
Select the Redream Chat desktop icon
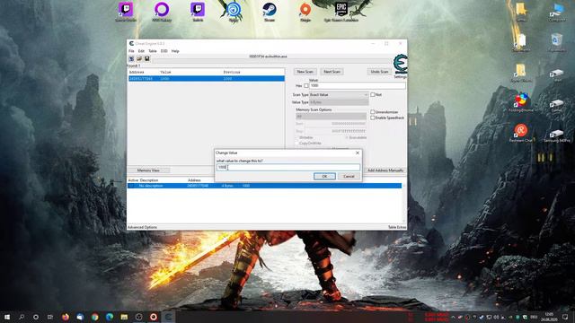point(521,133)
